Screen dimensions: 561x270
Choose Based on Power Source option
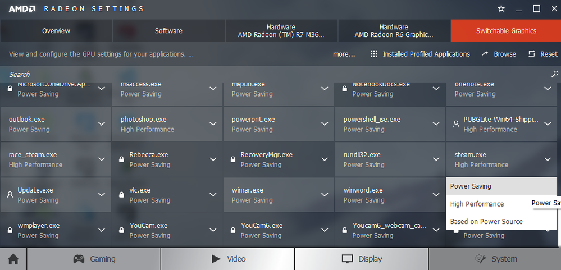tap(501, 221)
